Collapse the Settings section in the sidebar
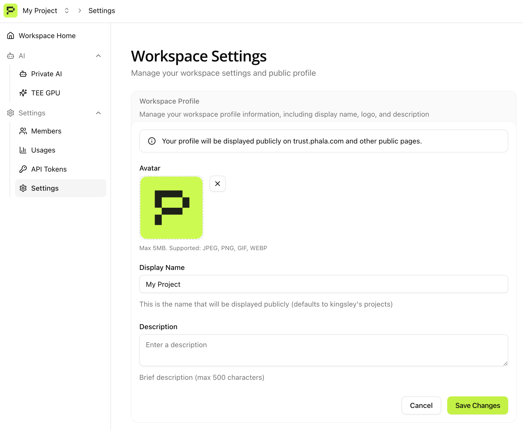Image resolution: width=523 pixels, height=430 pixels. pos(99,113)
